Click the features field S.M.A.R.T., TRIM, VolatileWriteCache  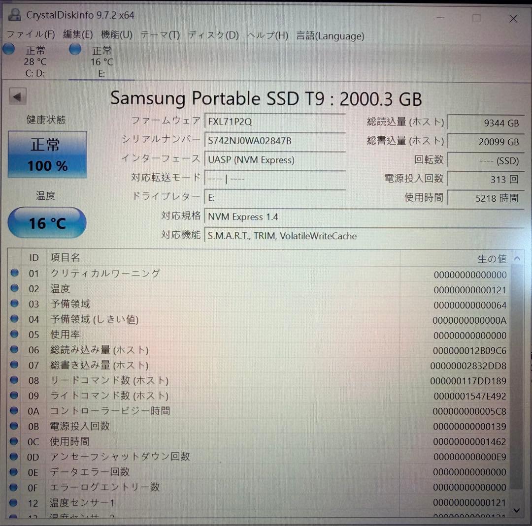point(365,236)
